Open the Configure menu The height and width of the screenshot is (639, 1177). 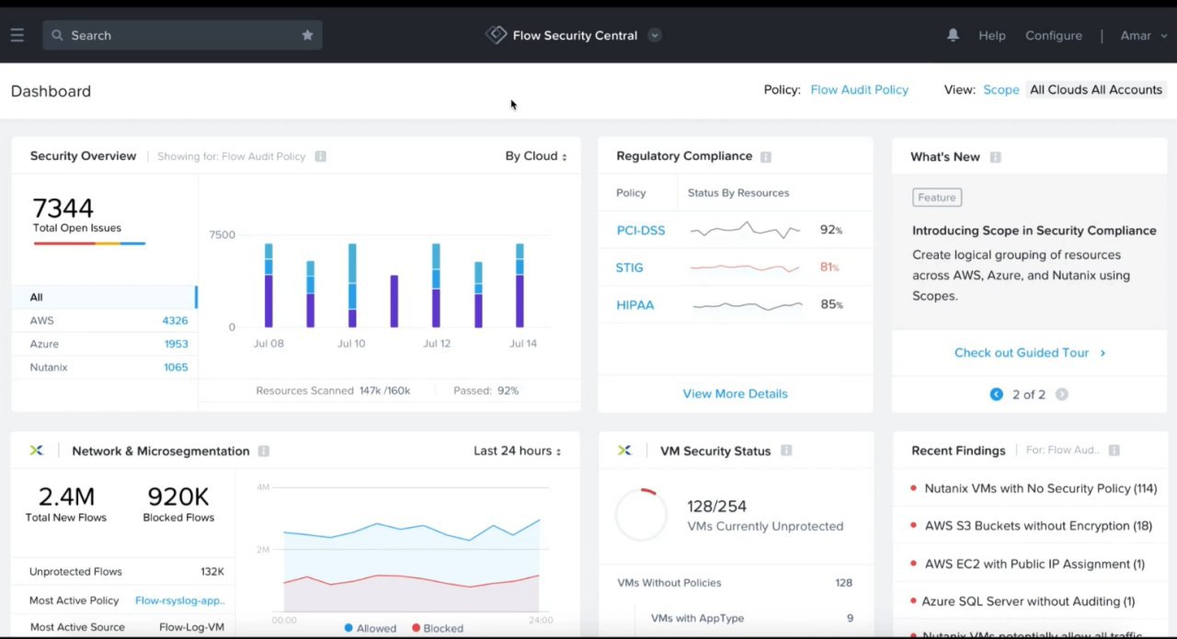[x=1054, y=35]
